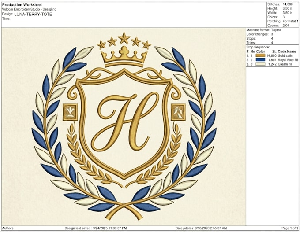Click the 'Height:' 3.50 in row
This screenshot has width=300, height=232.
click(280, 8)
